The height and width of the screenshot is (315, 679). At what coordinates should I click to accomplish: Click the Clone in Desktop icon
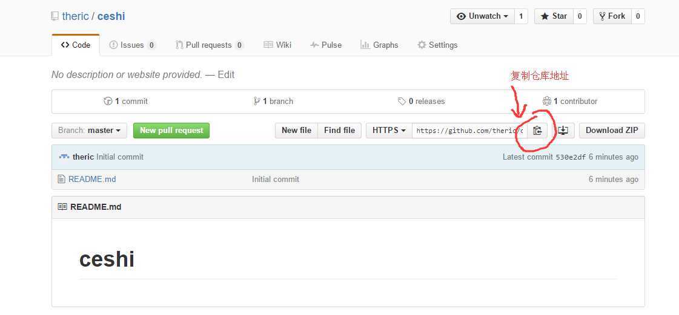(x=563, y=131)
